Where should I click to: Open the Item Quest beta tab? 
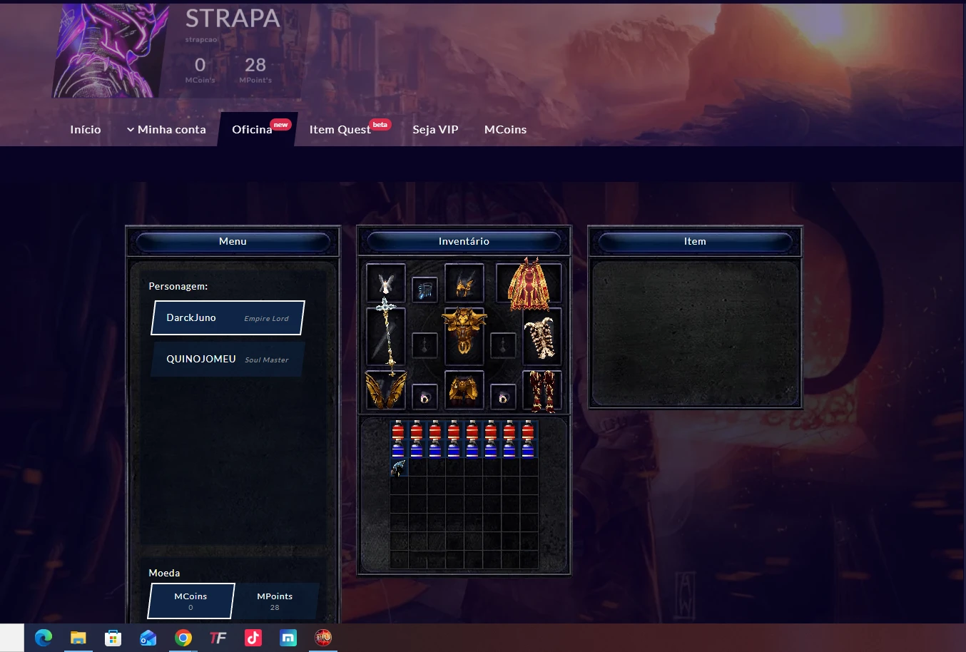(340, 129)
